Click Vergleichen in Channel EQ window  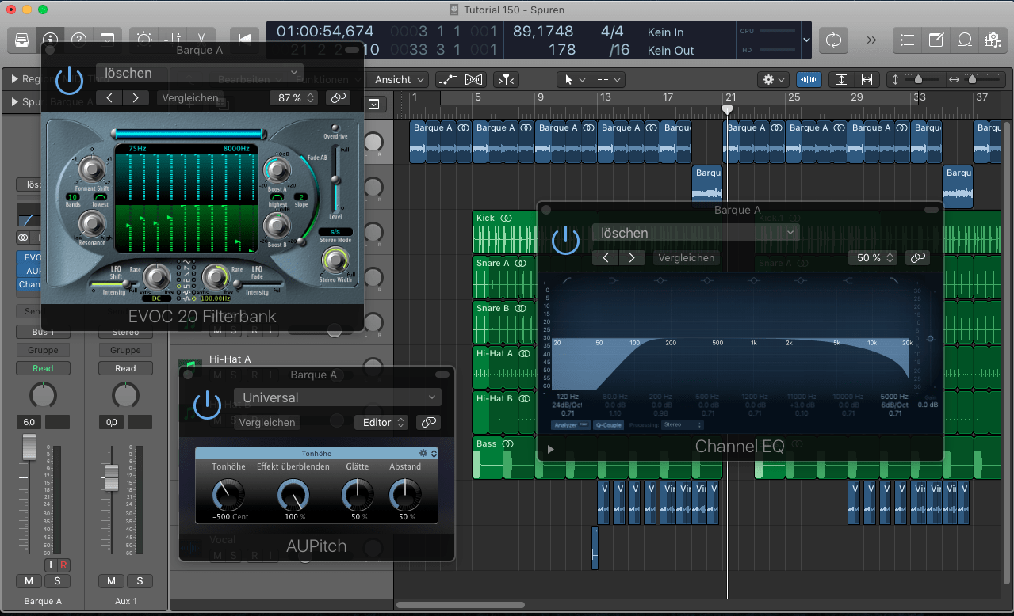point(687,257)
